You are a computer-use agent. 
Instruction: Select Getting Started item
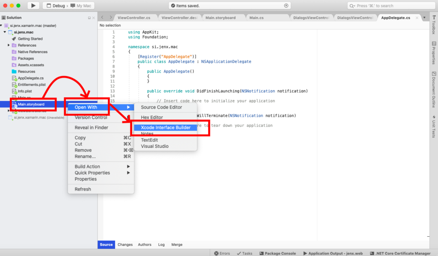pos(30,39)
